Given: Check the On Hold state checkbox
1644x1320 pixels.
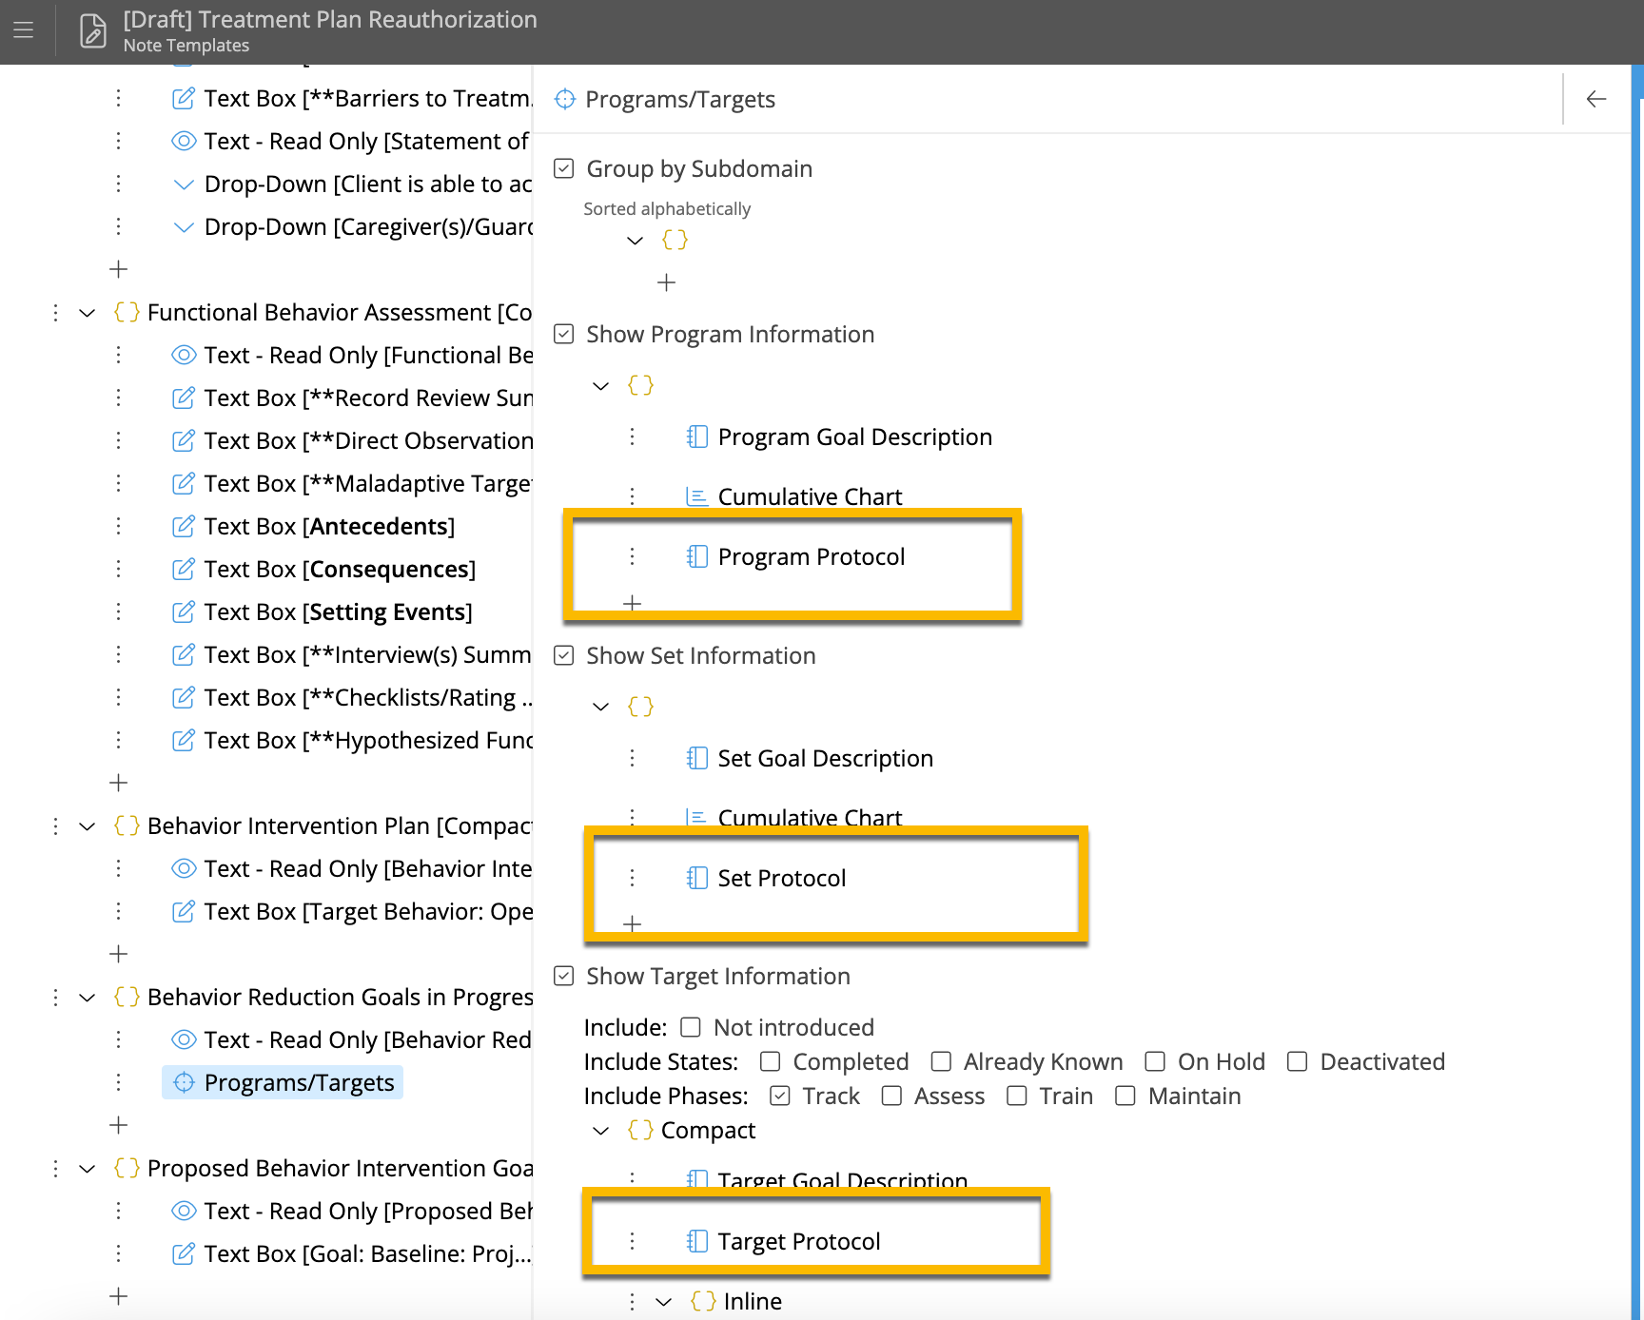Looking at the screenshot, I should [1155, 1061].
